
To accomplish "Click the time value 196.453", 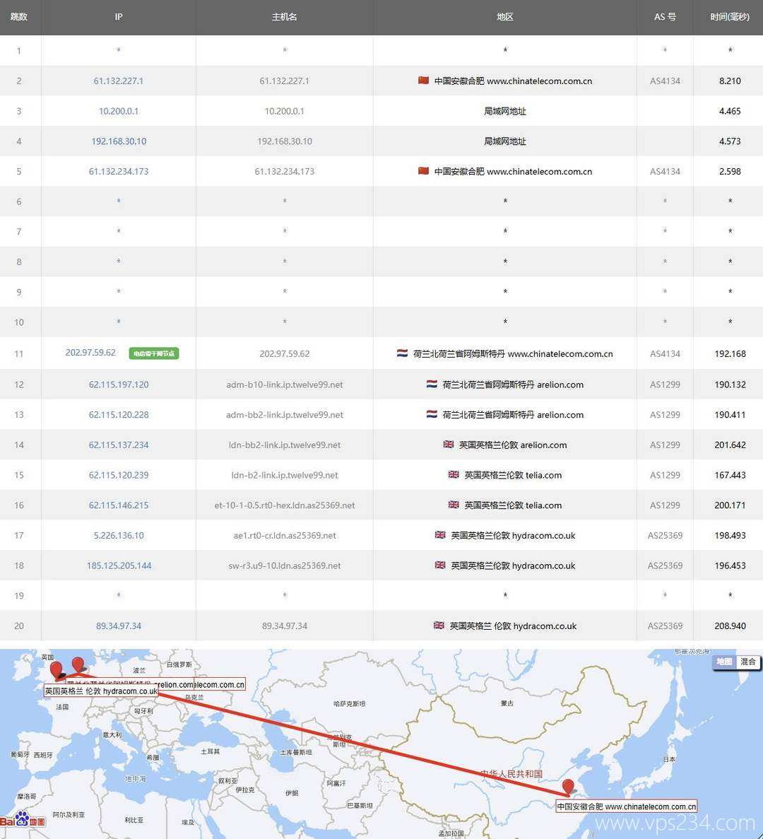I will click(x=730, y=565).
